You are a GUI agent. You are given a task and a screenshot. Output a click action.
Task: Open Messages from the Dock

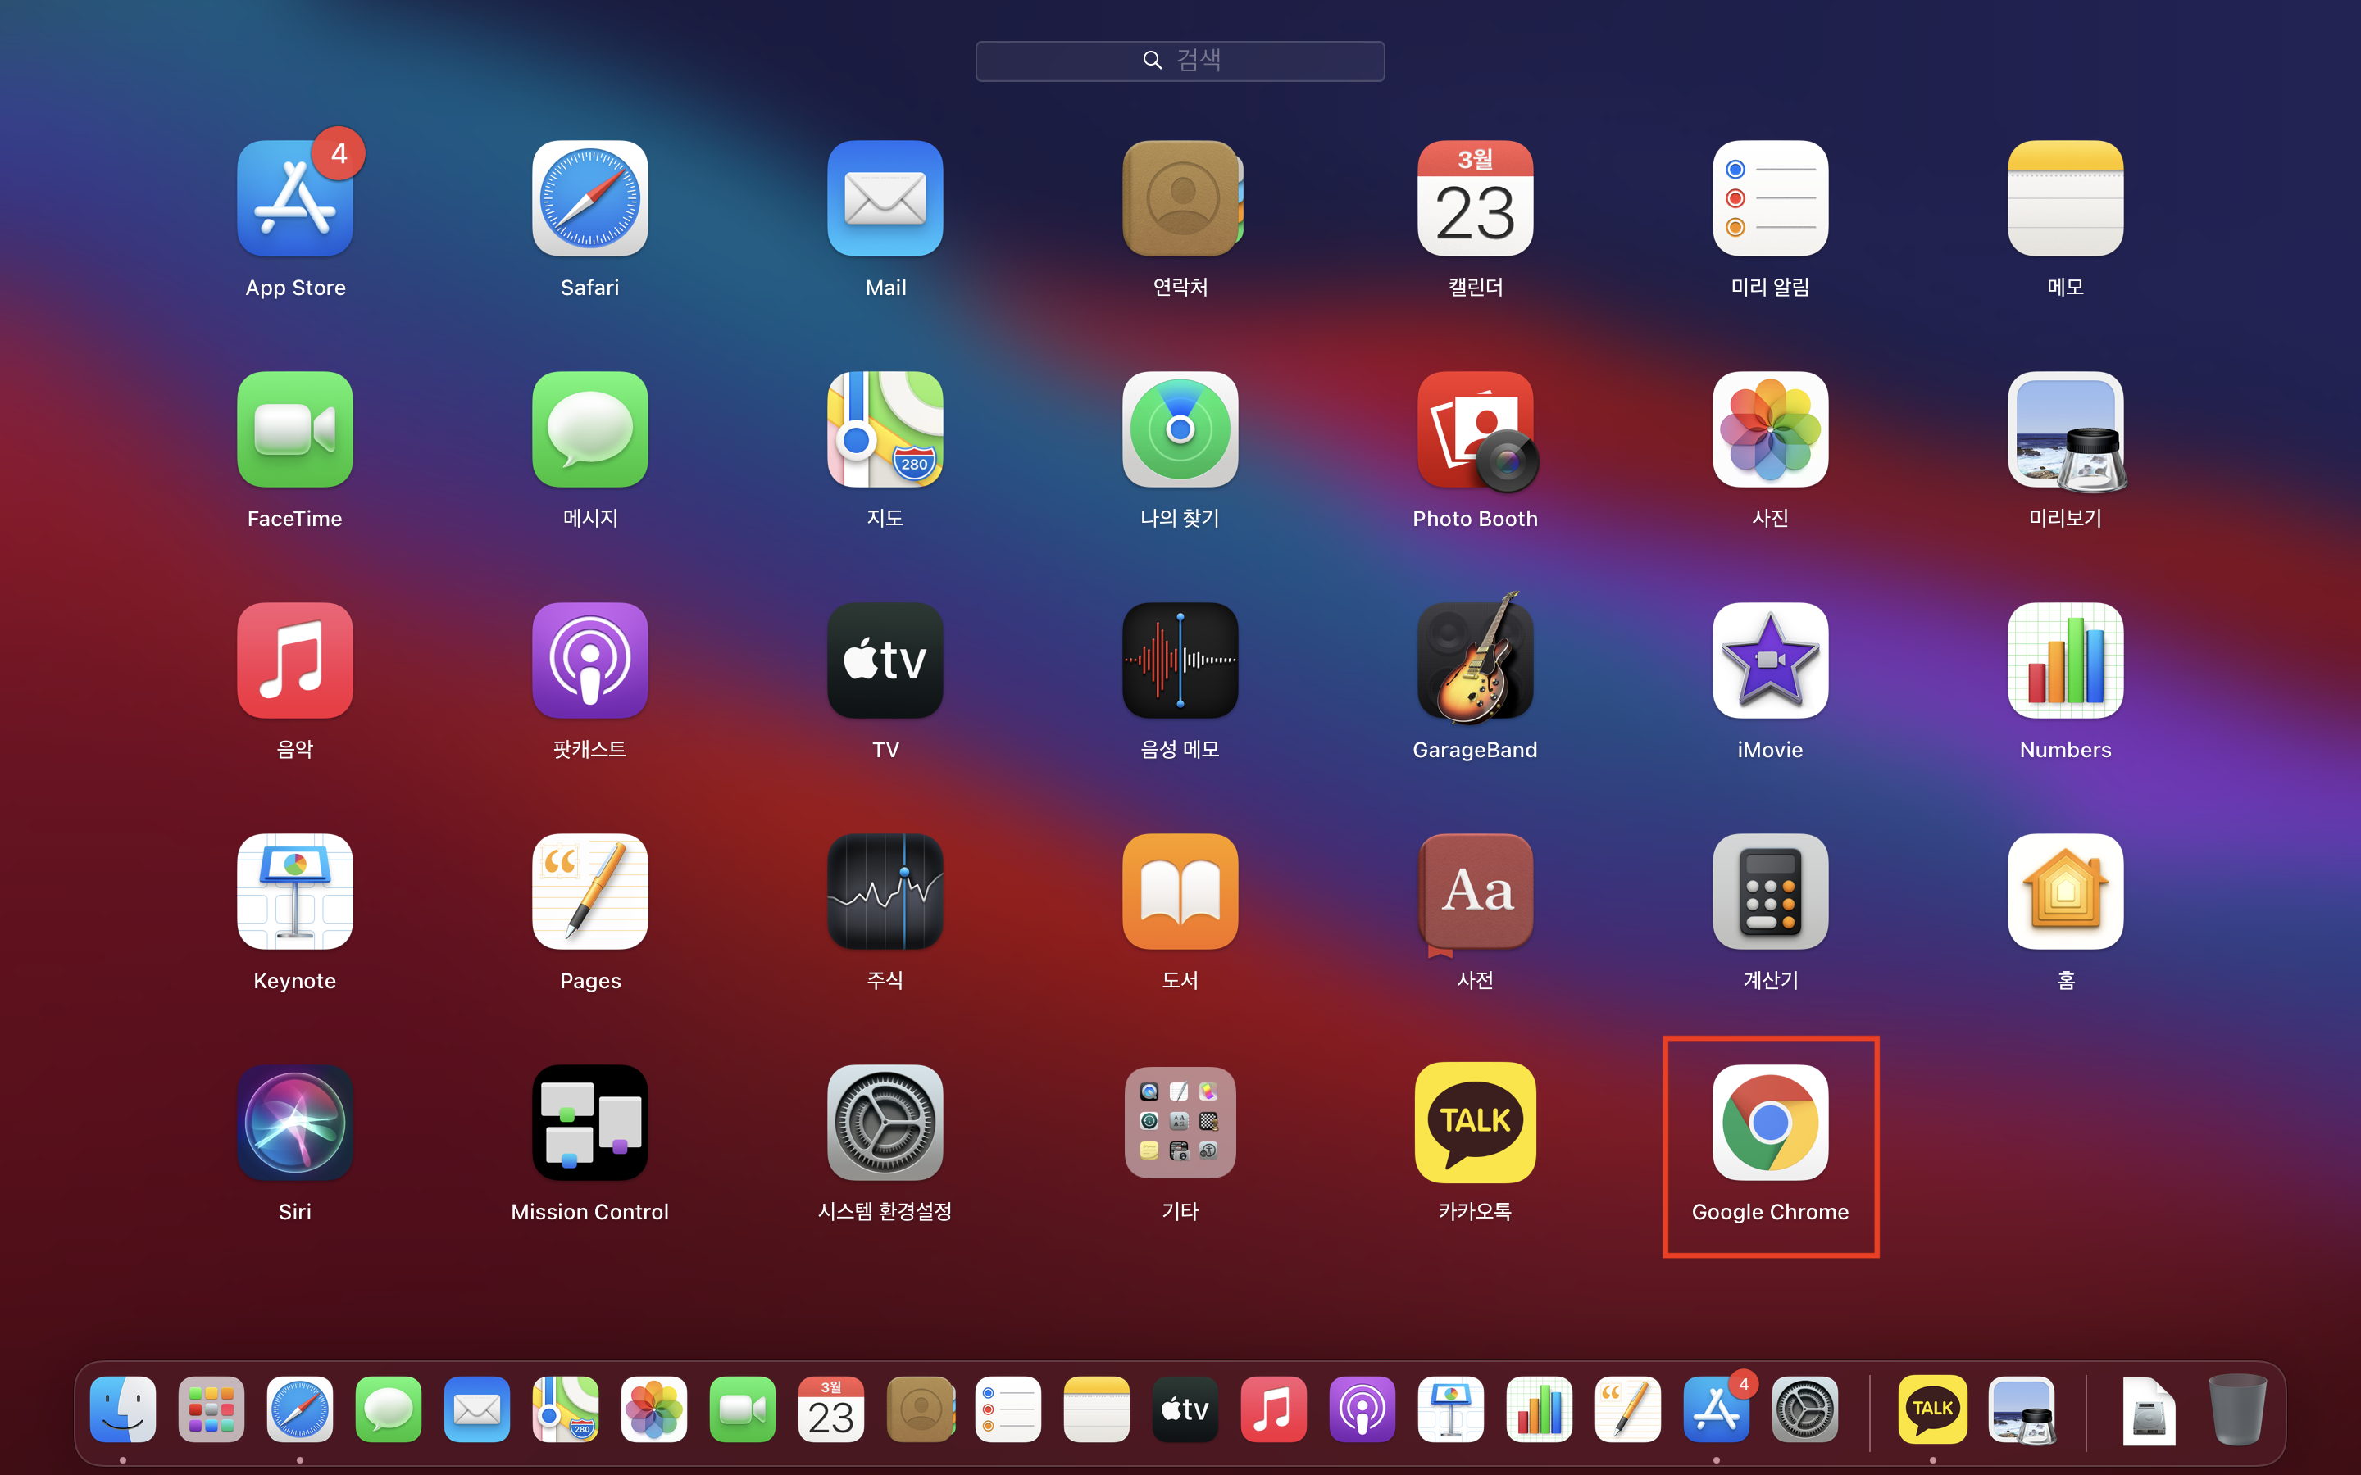[x=389, y=1409]
